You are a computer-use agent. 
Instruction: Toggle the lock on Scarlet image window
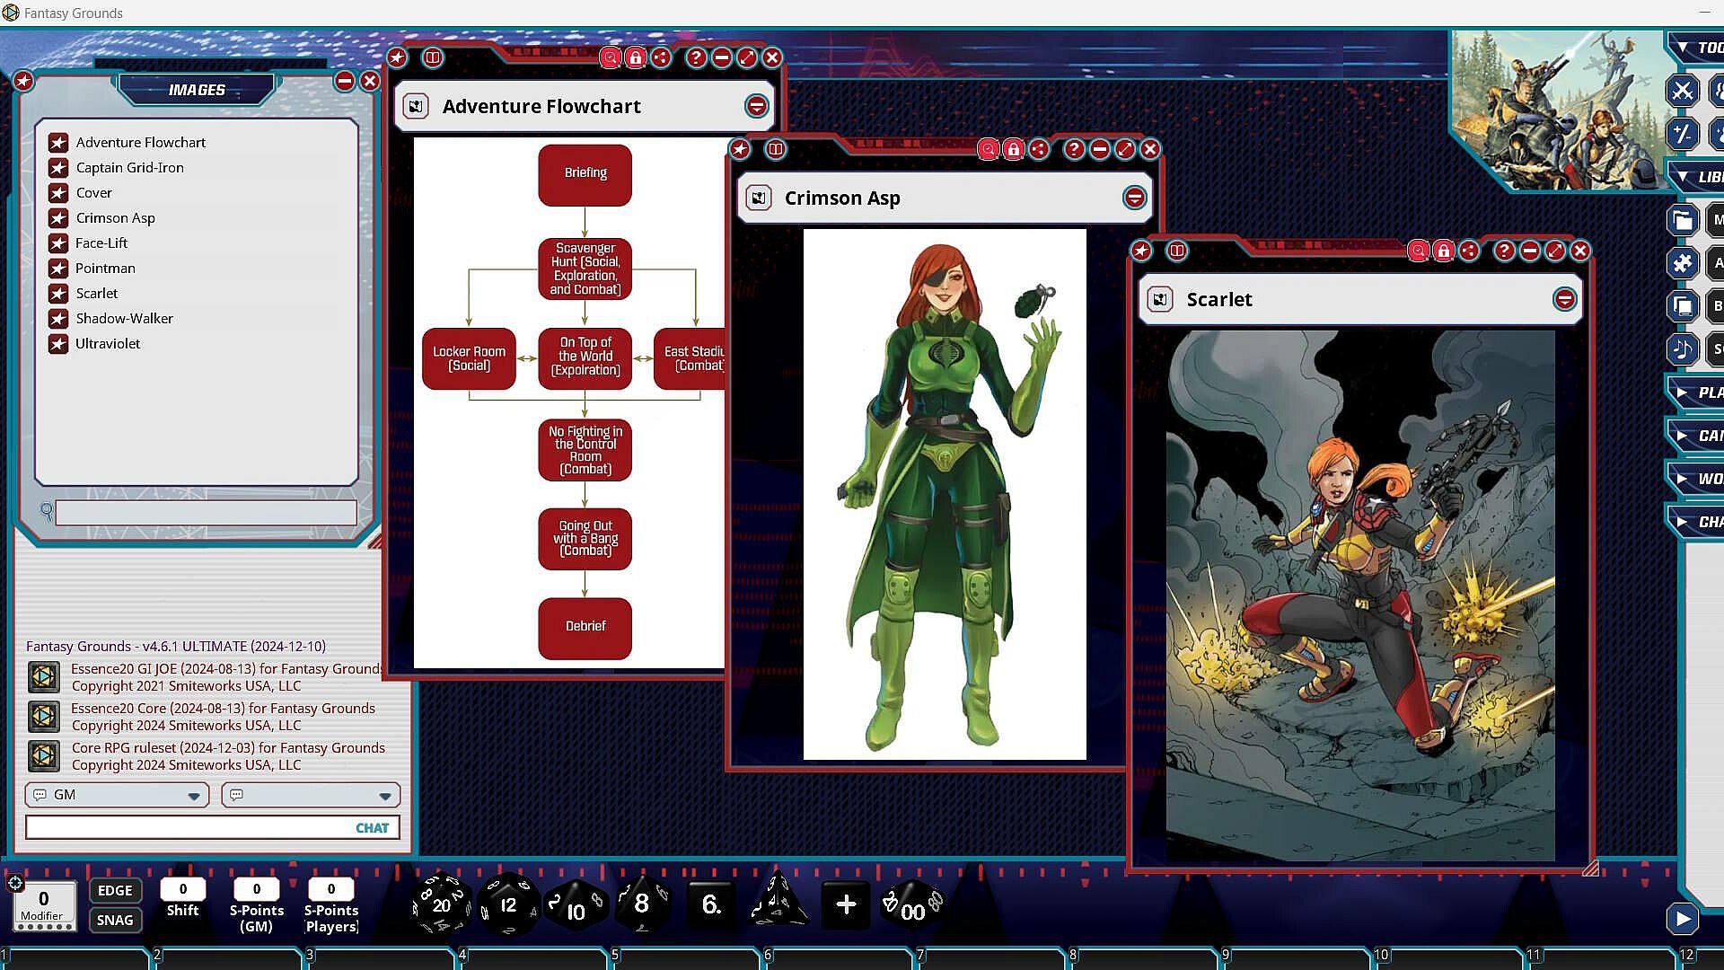1443,251
